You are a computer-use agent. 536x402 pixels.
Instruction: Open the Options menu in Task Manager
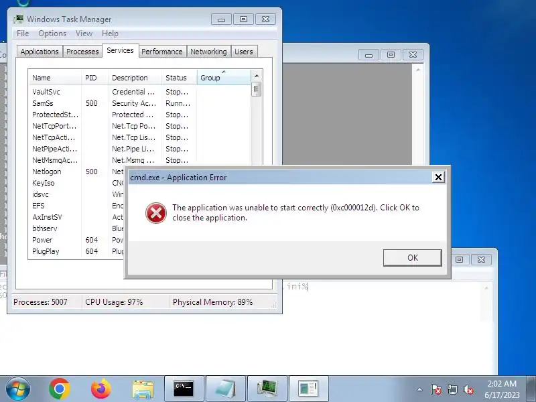click(x=52, y=33)
